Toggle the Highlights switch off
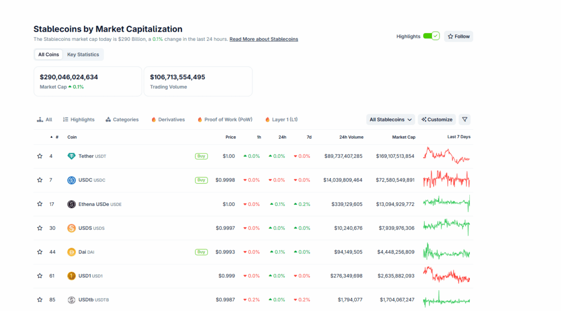The width and height of the screenshot is (561, 311). 432,36
